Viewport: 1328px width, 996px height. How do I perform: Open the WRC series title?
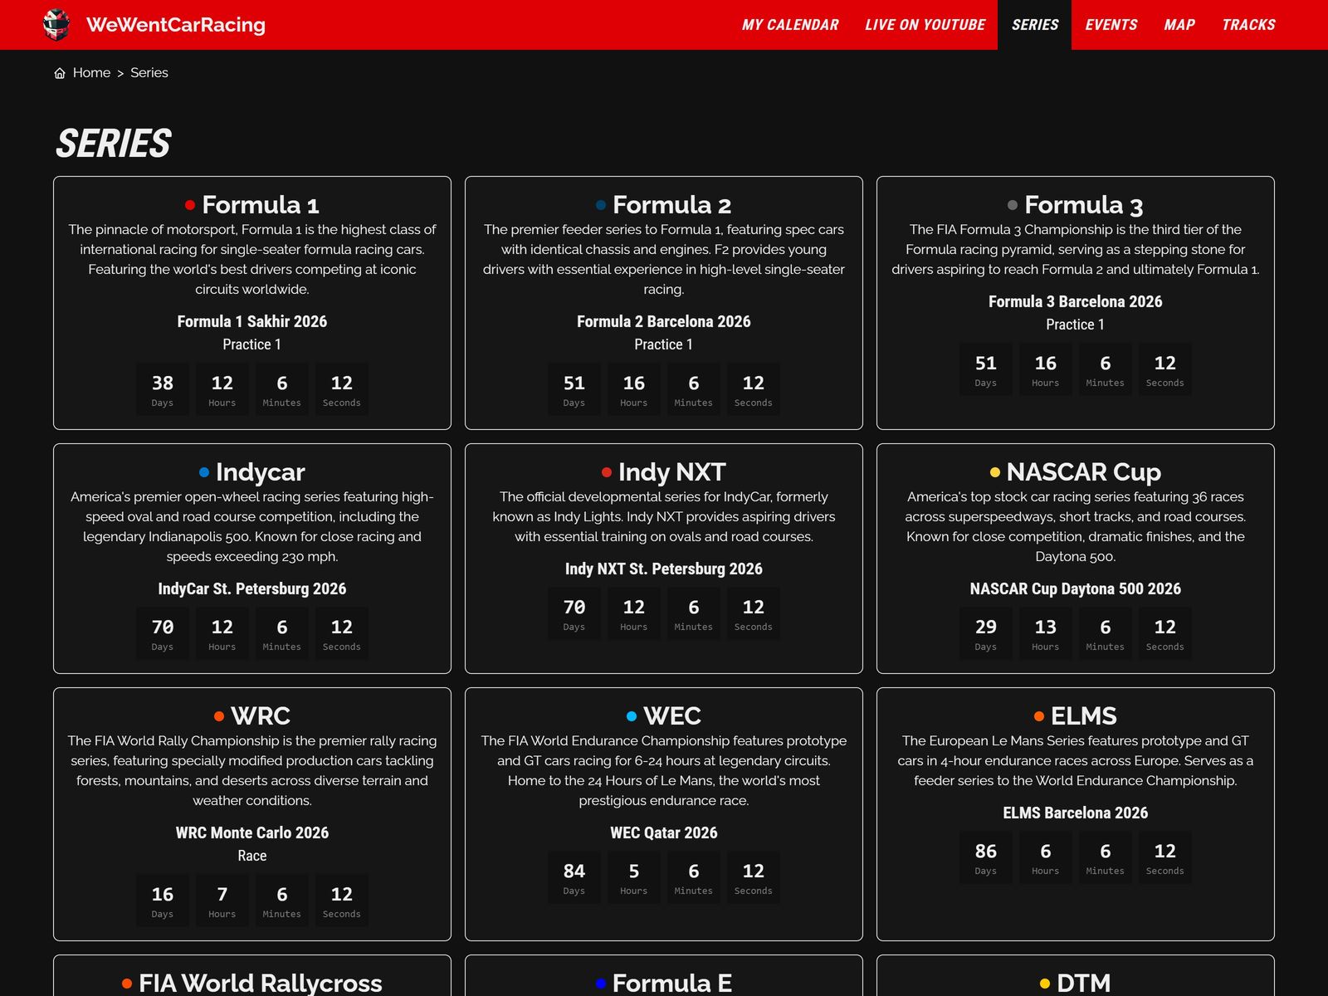261,716
